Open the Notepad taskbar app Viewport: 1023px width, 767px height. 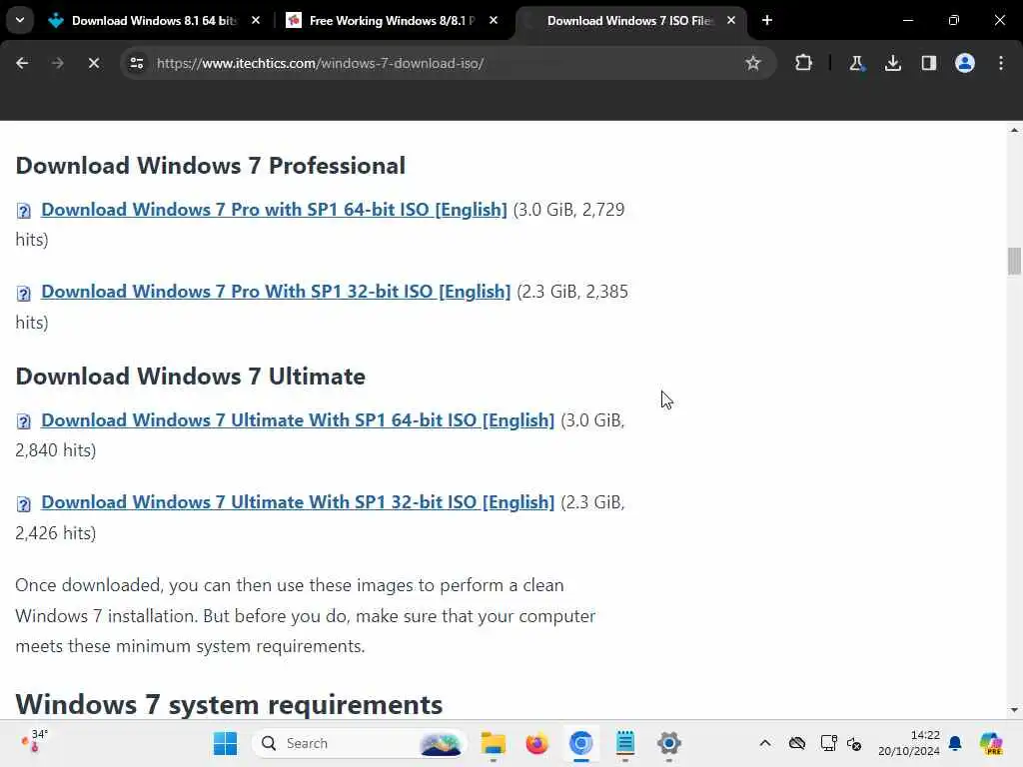[x=625, y=743]
